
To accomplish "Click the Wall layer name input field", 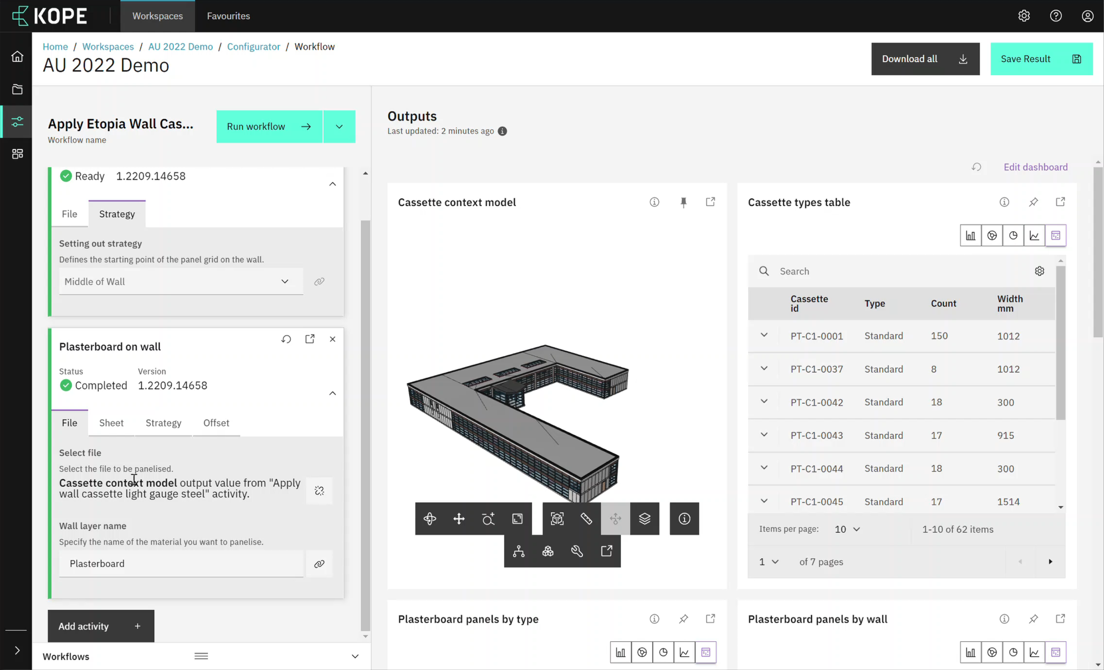I will [x=181, y=564].
